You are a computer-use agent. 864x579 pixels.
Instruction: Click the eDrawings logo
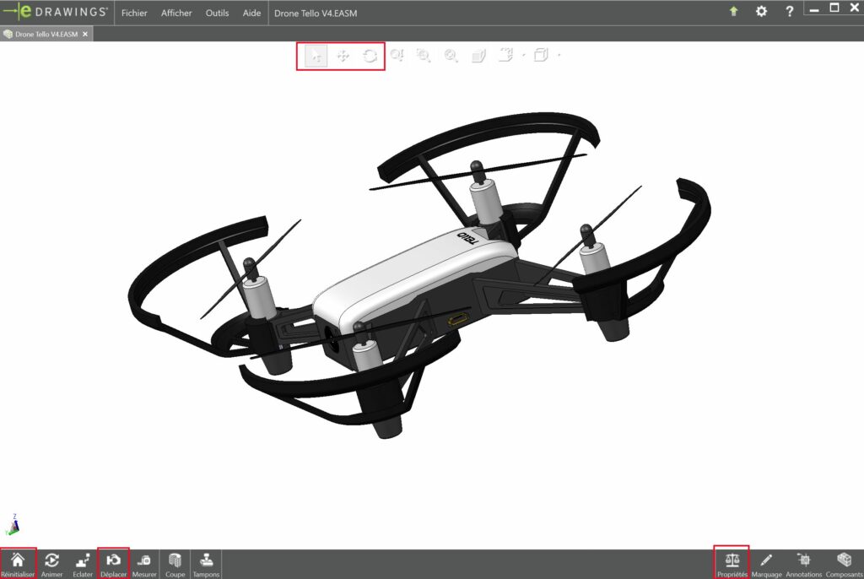55,12
